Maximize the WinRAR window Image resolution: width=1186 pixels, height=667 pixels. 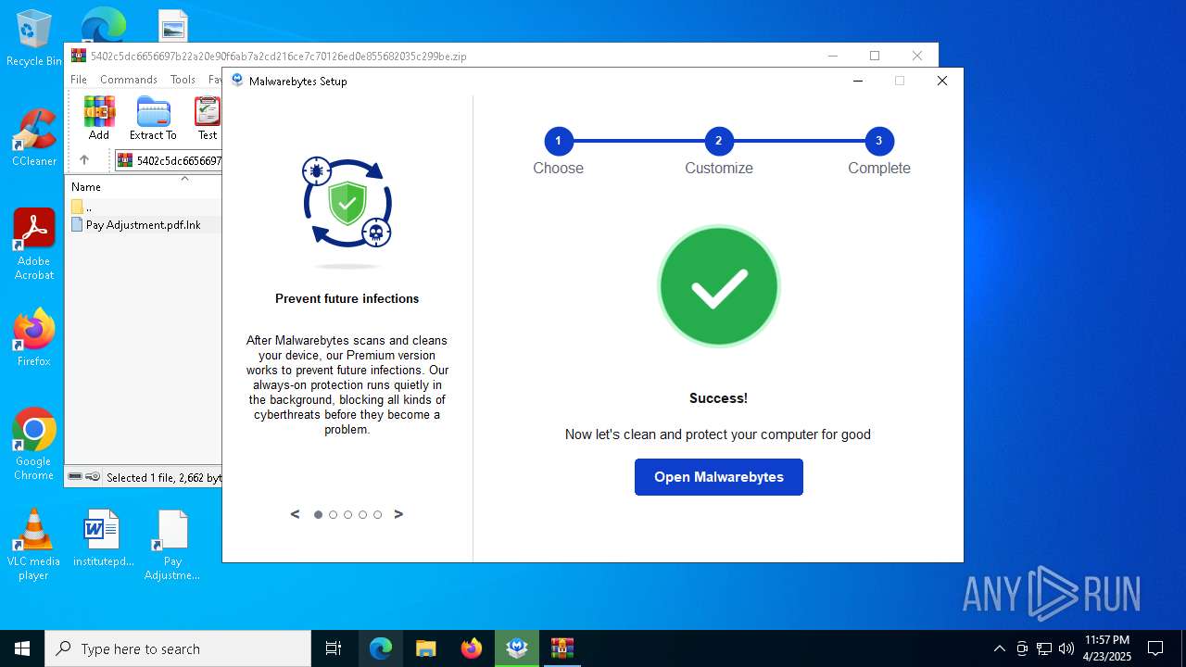coord(875,56)
